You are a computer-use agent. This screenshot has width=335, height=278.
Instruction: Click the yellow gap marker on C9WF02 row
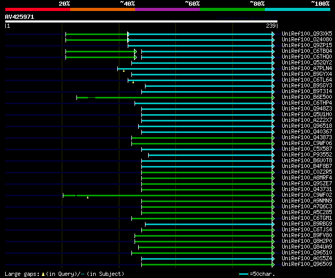(87, 197)
